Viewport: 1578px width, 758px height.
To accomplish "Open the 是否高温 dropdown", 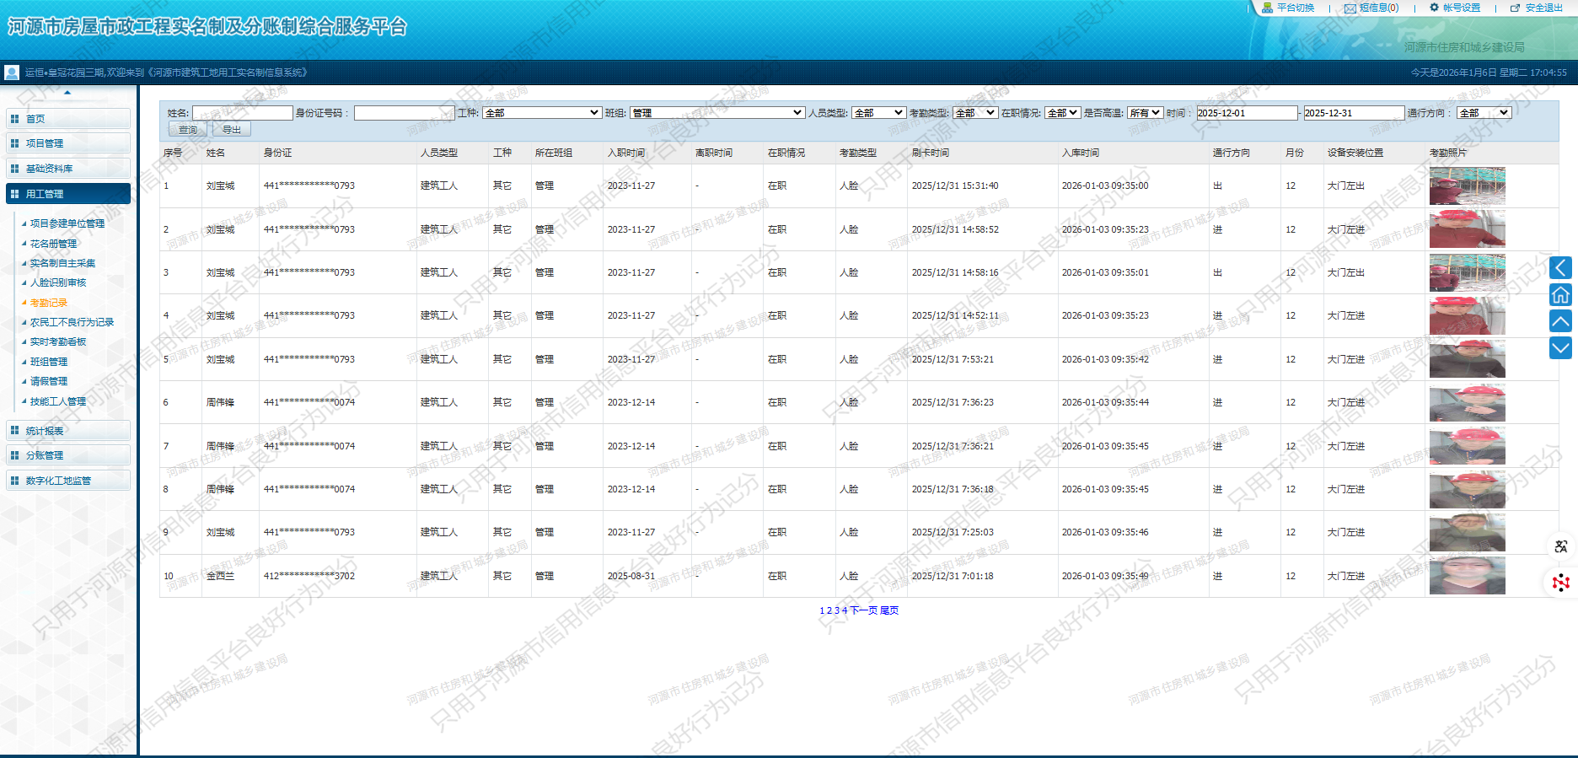I will coord(1145,113).
